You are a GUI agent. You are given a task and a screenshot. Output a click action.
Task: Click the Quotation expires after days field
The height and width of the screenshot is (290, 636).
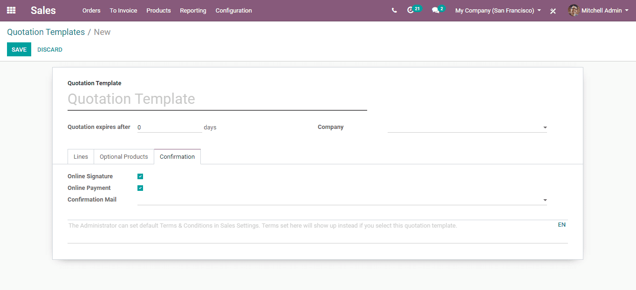170,127
